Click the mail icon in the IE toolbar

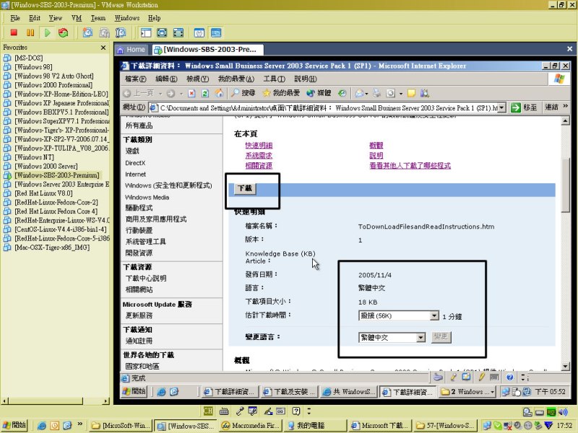[x=359, y=93]
